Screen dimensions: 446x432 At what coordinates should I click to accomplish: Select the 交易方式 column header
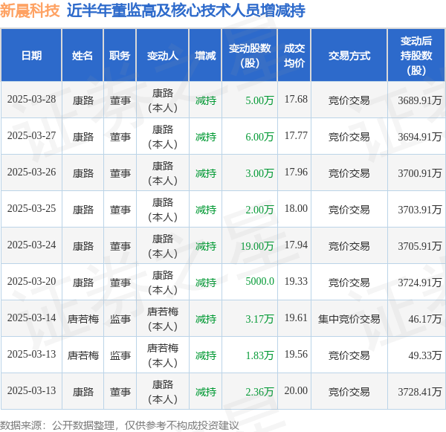pos(349,56)
